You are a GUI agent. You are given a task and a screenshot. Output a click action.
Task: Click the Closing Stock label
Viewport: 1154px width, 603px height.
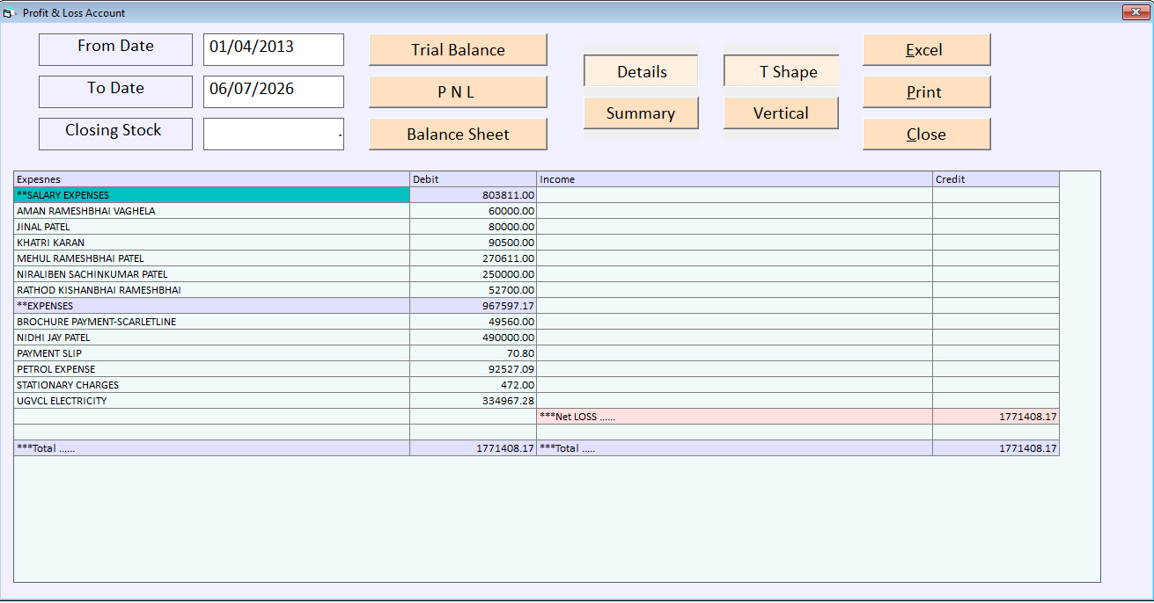pyautogui.click(x=115, y=134)
